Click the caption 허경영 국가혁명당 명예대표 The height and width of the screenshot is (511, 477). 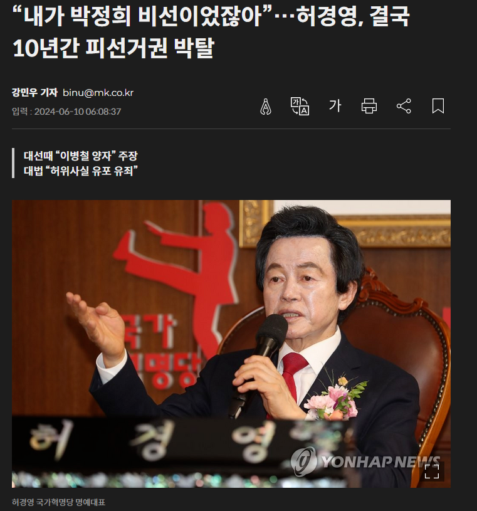pyautogui.click(x=59, y=502)
